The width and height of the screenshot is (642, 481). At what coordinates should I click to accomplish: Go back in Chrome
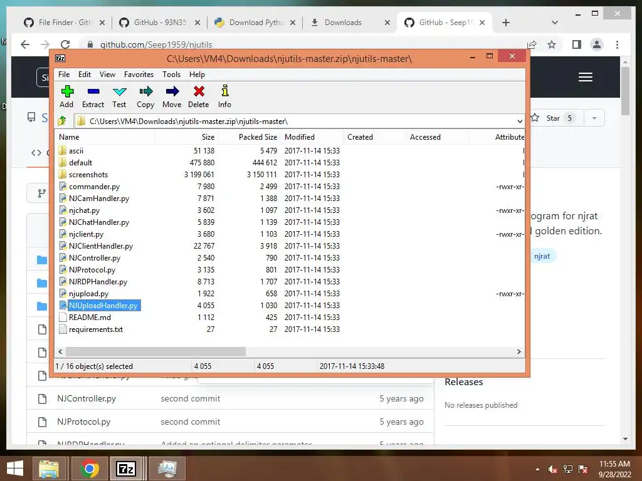[25, 44]
